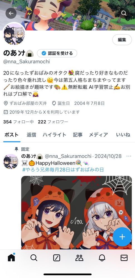The height and width of the screenshot is (278, 135).
Task: Select the ポスト tab
Action: pyautogui.click(x=11, y=135)
